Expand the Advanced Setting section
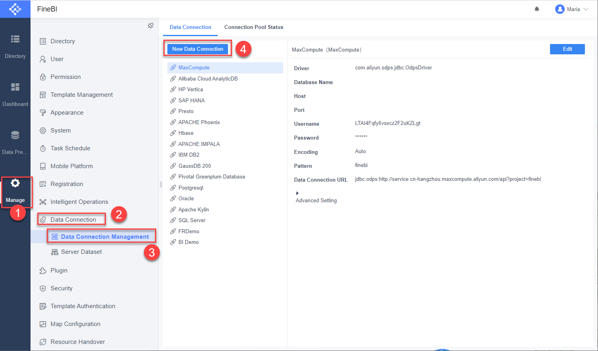The height and width of the screenshot is (351, 598). 297,193
